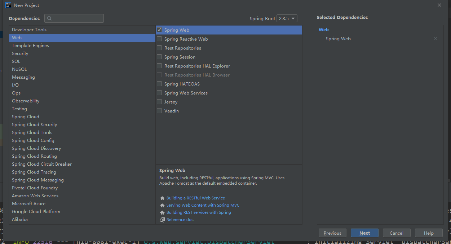Enable the Jersey checkbox
The width and height of the screenshot is (451, 244).
[159, 102]
